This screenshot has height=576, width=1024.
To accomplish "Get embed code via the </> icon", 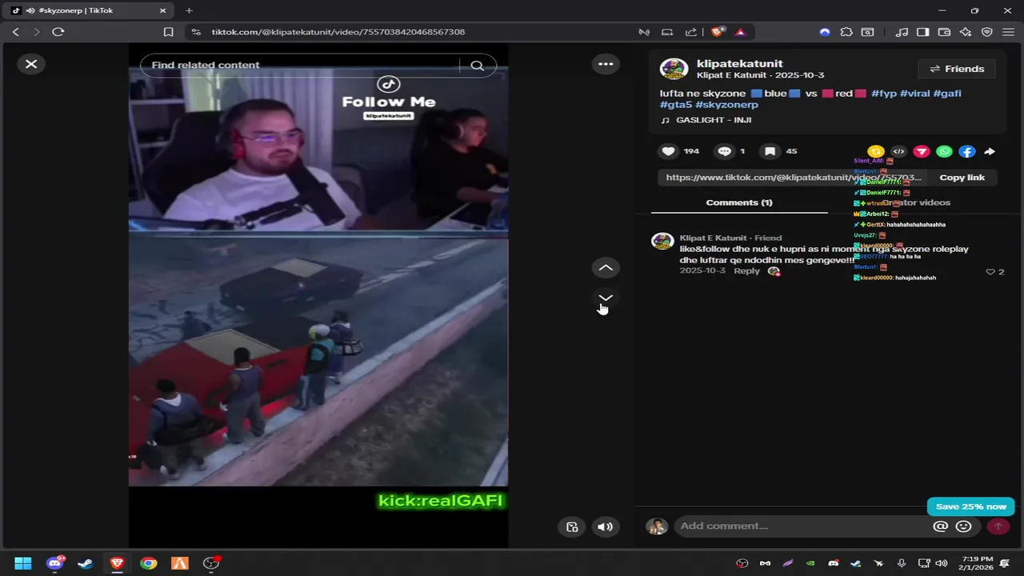I will coord(898,151).
